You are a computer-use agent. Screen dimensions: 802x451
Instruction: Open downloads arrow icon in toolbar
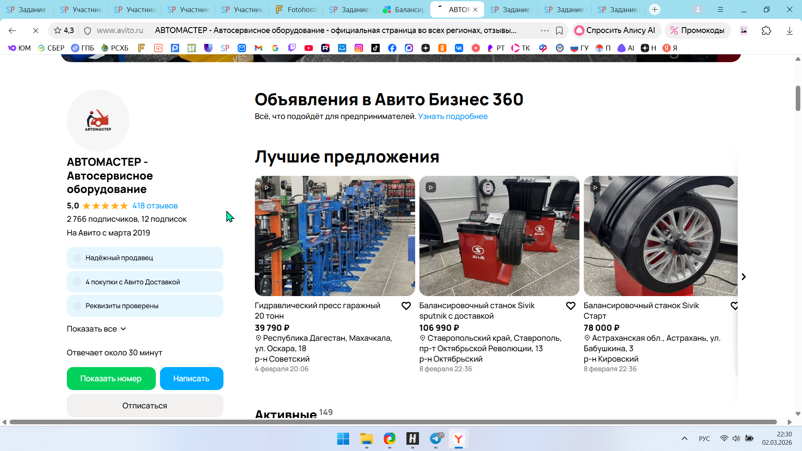click(x=789, y=30)
